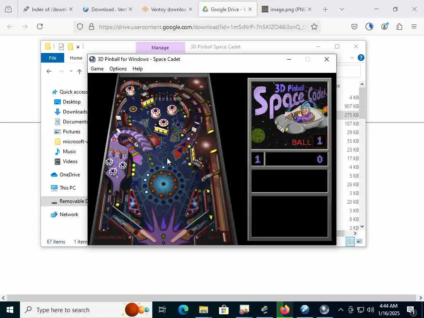This screenshot has width=424, height=318.
Task: Select This PC in navigation pane
Action: 63,188
